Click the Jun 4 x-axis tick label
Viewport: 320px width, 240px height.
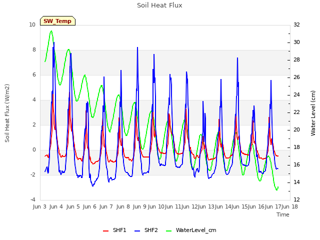click(x=56, y=206)
